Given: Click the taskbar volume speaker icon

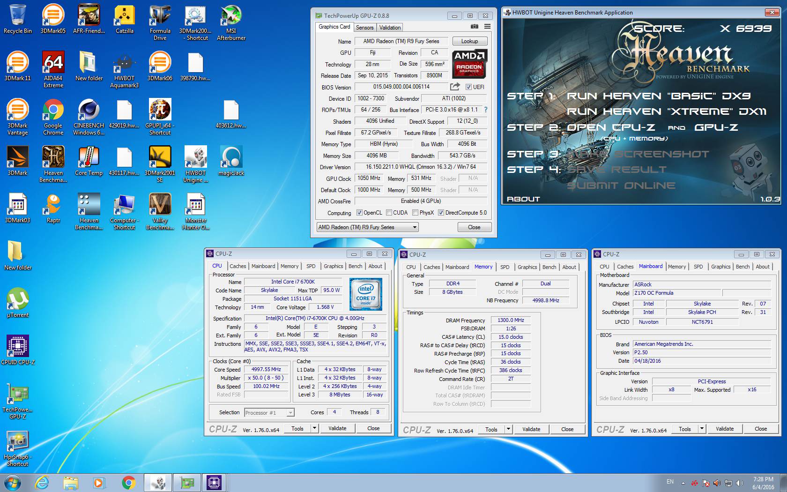Looking at the screenshot, I should (739, 483).
